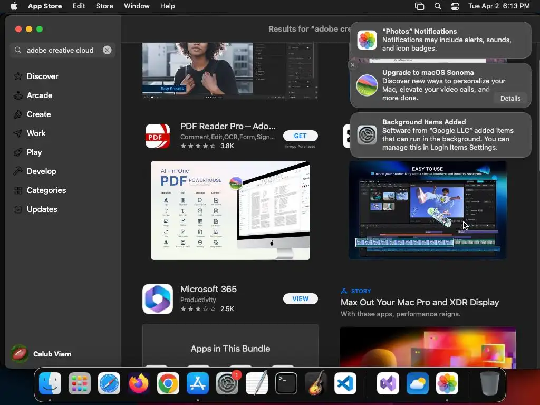This screenshot has height=405, width=540.
Task: Open Control Center in menu bar
Action: pyautogui.click(x=455, y=6)
